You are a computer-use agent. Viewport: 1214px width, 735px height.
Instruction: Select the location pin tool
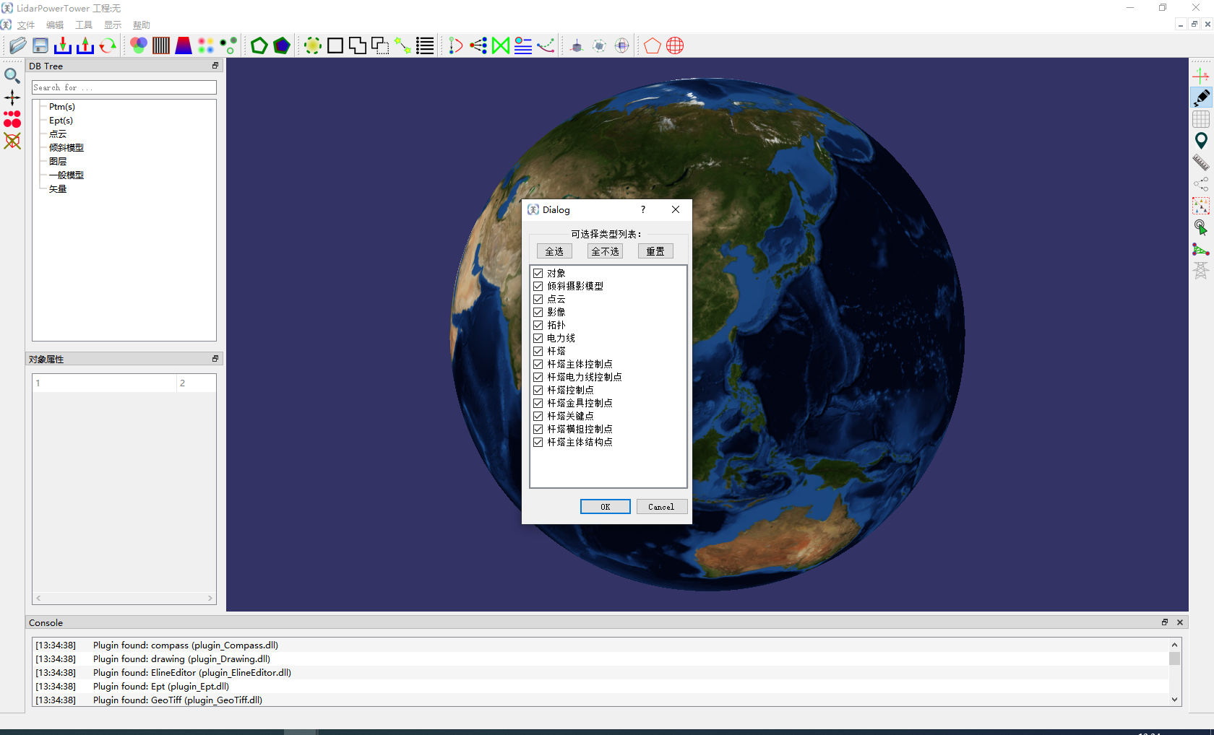(1201, 141)
